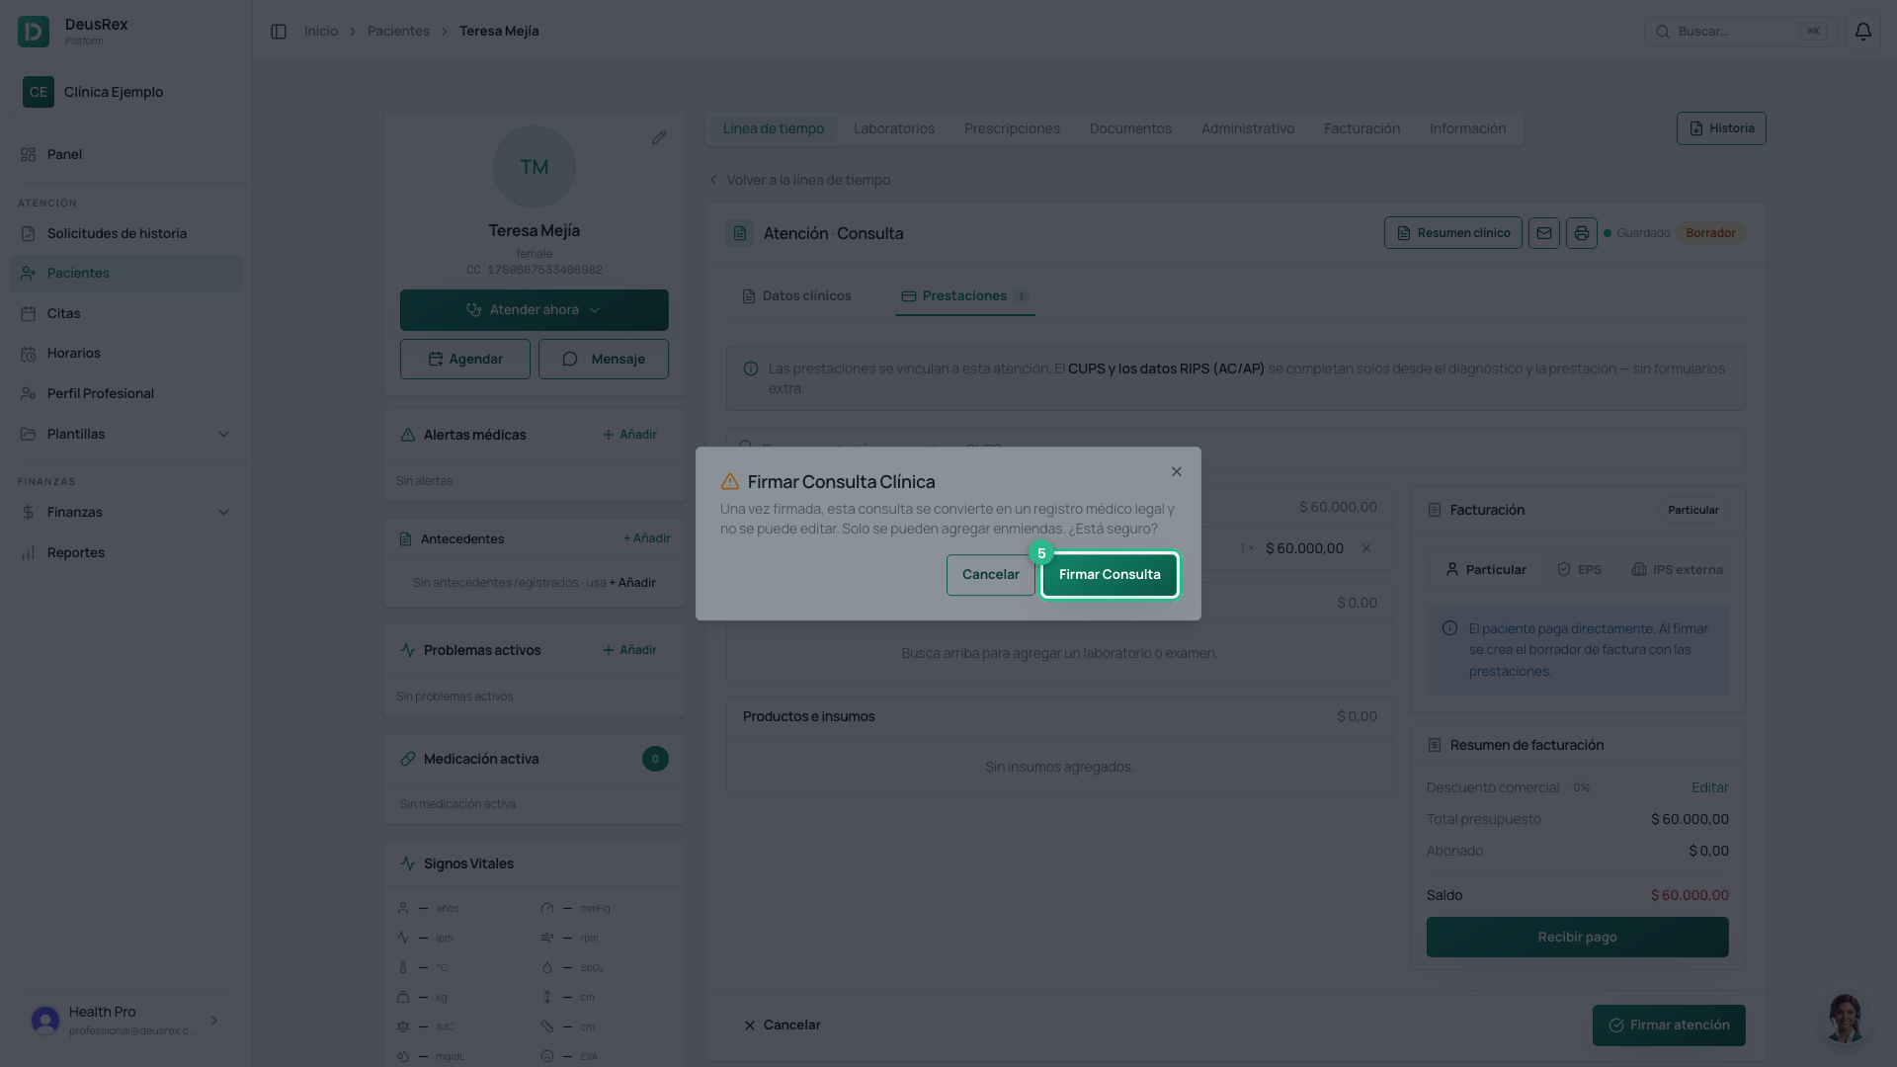This screenshot has height=1067, width=1897.
Task: Click Editar on Descuento comercial
Action: [x=1709, y=787]
